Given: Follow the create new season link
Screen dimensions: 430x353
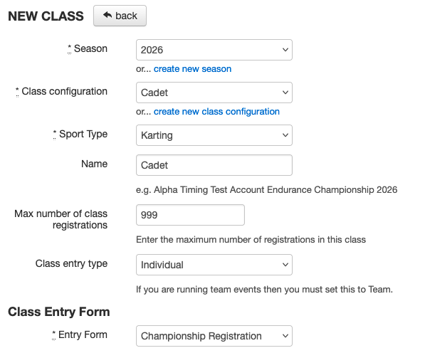Looking at the screenshot, I should point(192,69).
